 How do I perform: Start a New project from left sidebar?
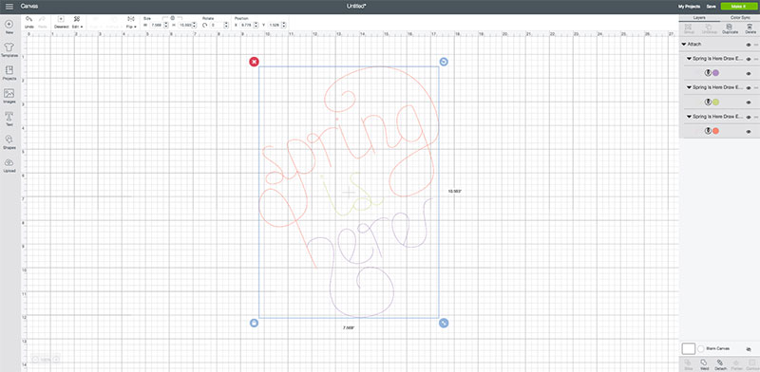coord(9,27)
